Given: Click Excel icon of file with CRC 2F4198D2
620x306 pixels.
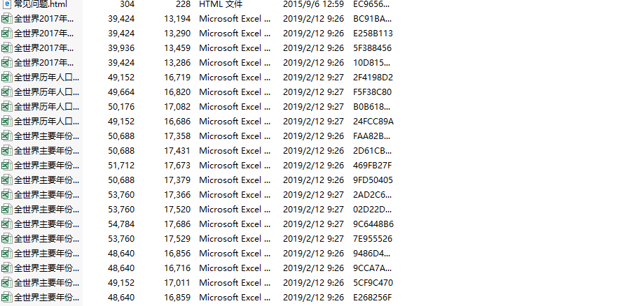Looking at the screenshot, I should (7, 78).
